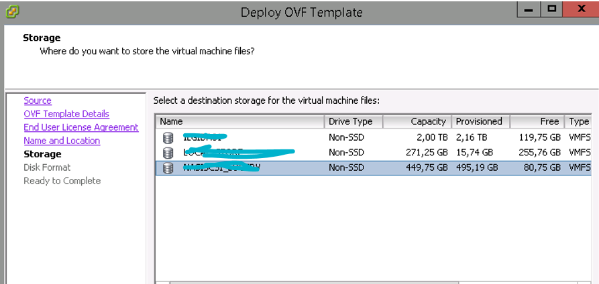Go back to the Source step
Viewport: 599px width, 284px height.
tap(38, 100)
